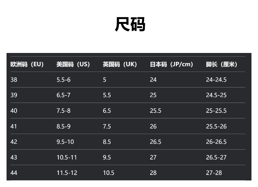
Task: Select EU size 39 cell
Action: (x=14, y=95)
